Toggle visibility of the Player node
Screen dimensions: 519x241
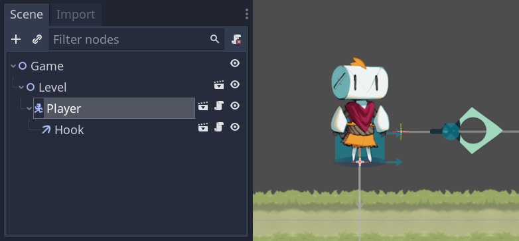pos(235,106)
